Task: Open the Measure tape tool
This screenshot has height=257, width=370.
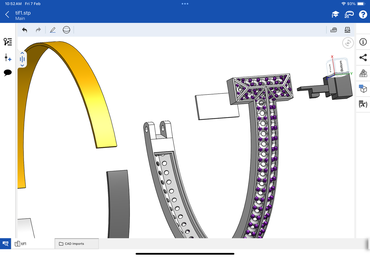Action: pos(334,30)
